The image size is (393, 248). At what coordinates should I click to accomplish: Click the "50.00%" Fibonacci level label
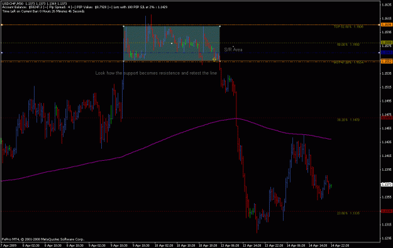tap(348, 45)
